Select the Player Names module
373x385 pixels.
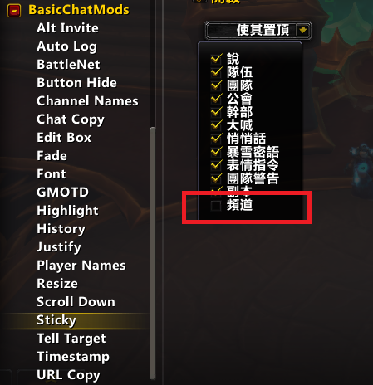click(81, 266)
